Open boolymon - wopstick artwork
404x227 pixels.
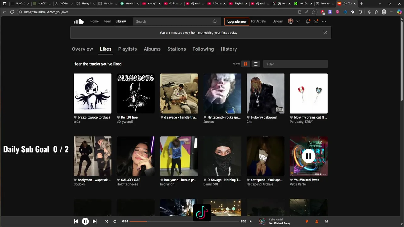(x=92, y=156)
